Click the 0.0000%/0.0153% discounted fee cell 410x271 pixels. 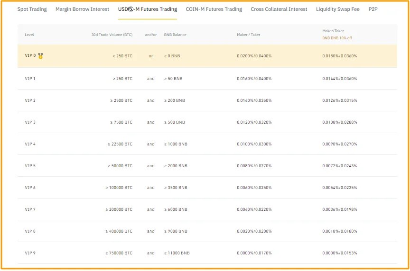pos(340,253)
